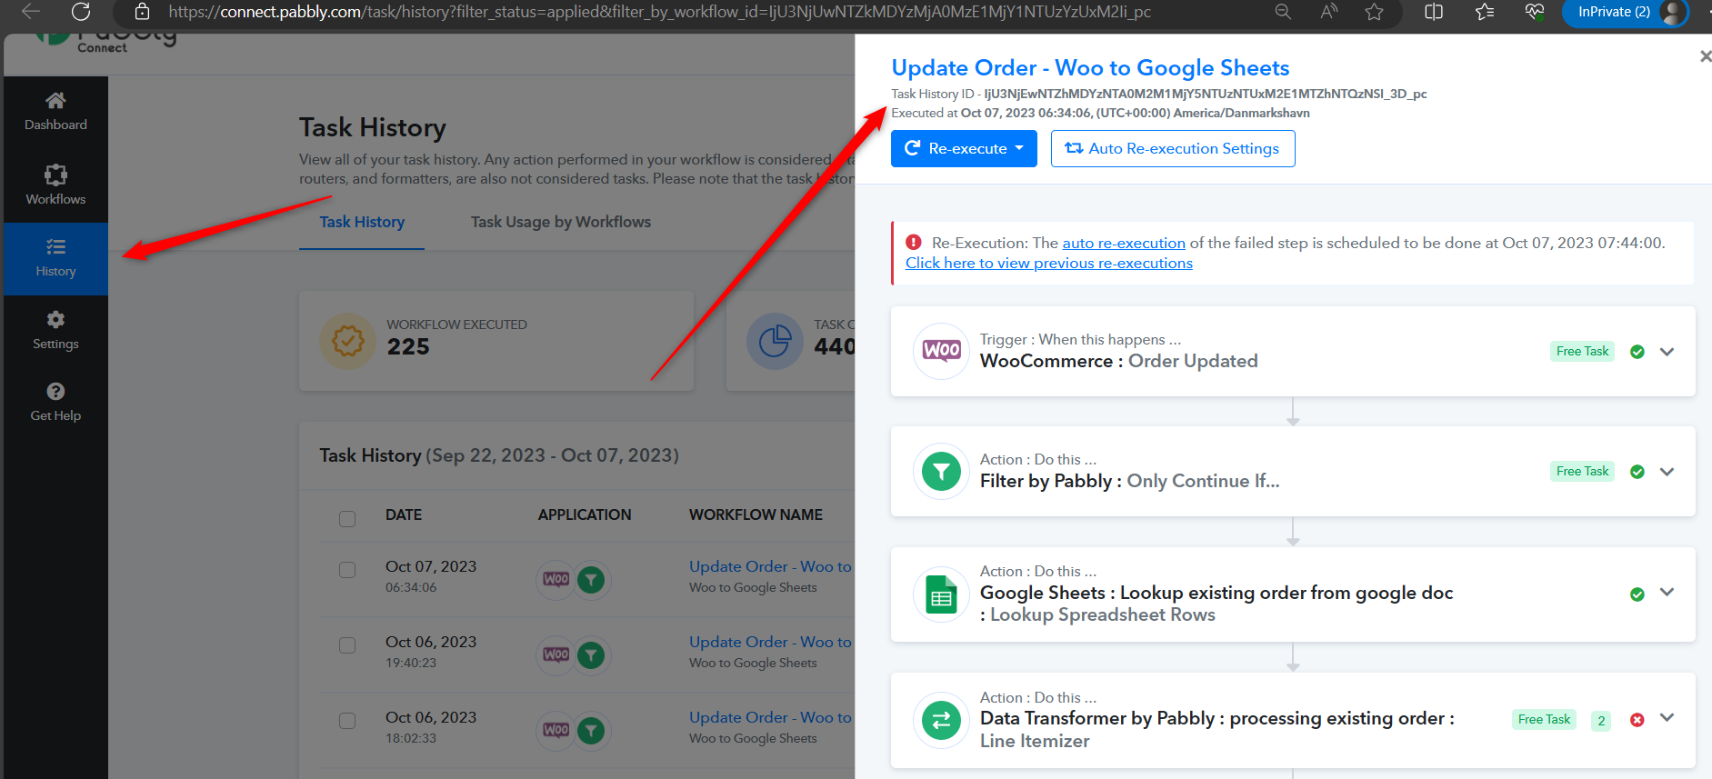Open workflow link in Oct 07 06:34:06 row

pos(770,566)
